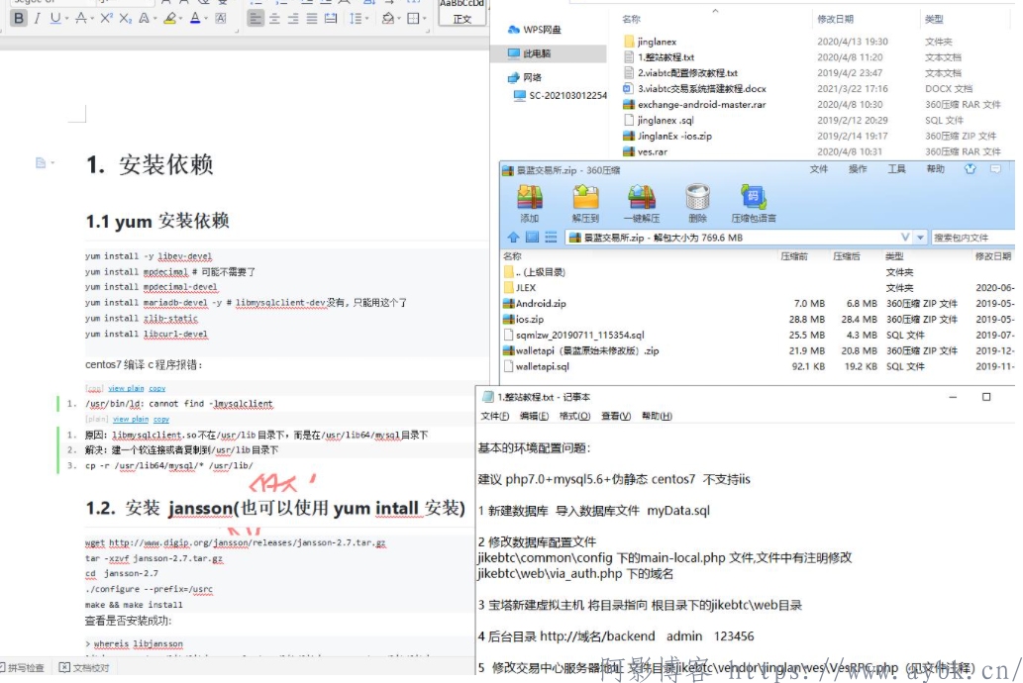Screen dimensions: 1023x683
Task: Click 拼写检查 in Word status bar
Action: click(x=22, y=668)
